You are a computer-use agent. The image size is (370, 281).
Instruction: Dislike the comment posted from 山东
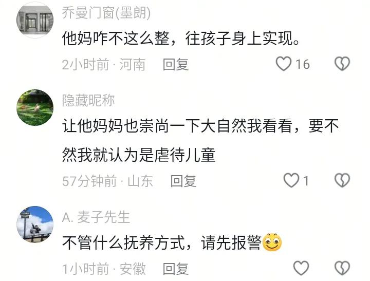342,180
